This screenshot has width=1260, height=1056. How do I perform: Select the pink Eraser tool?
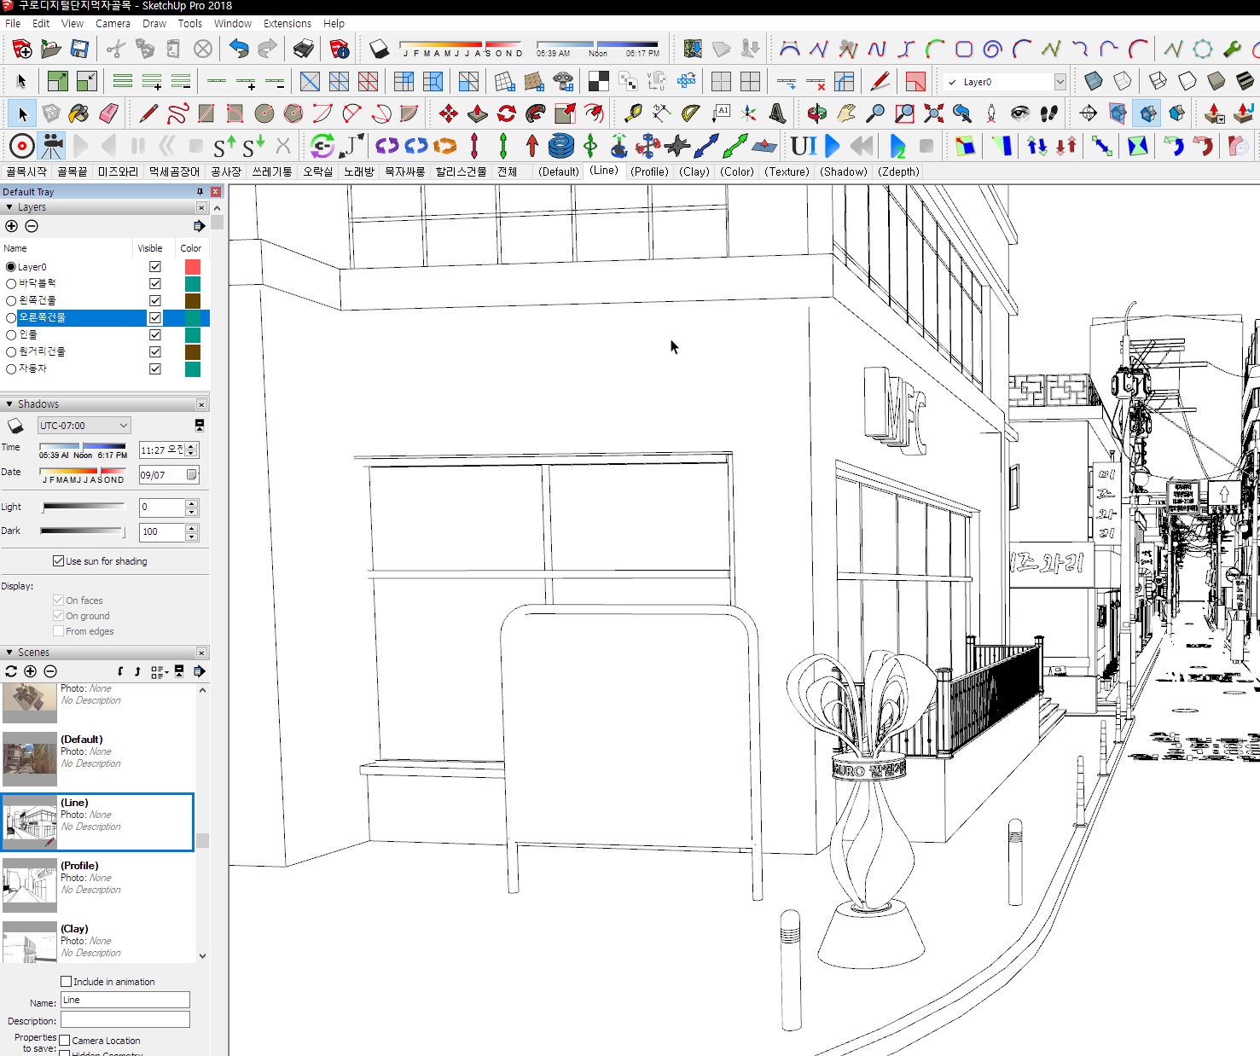point(108,113)
